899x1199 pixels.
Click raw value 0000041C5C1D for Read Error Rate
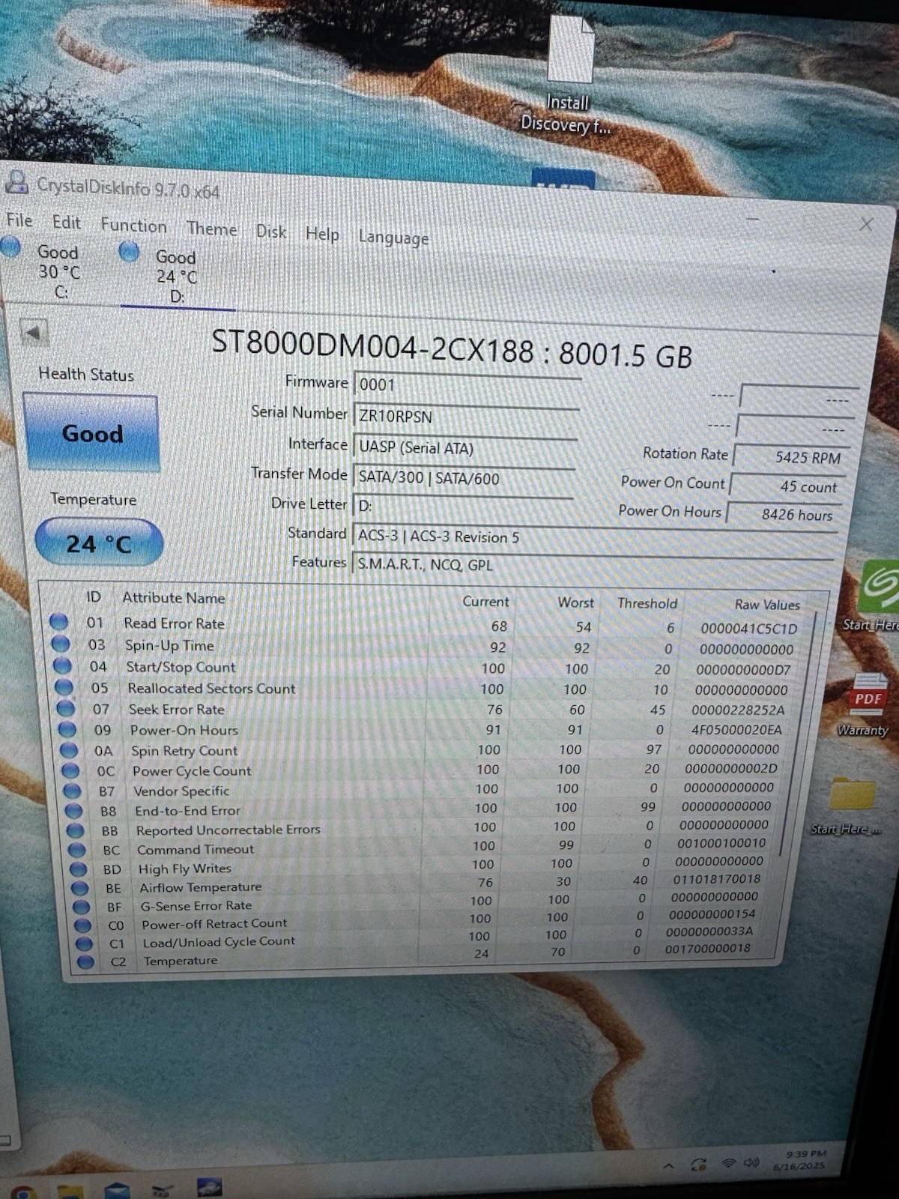[749, 628]
